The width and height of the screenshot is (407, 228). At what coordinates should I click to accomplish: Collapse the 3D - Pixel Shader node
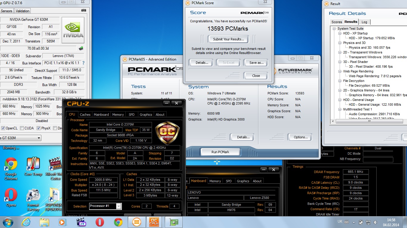[340, 62]
